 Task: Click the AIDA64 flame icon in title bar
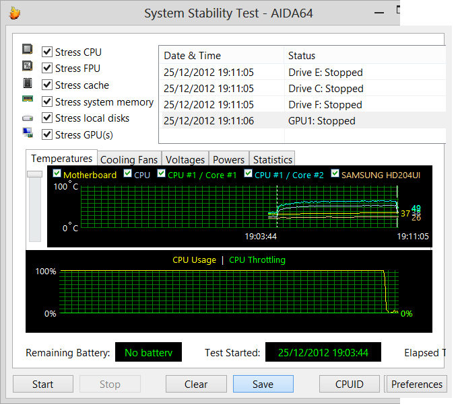tap(15, 12)
